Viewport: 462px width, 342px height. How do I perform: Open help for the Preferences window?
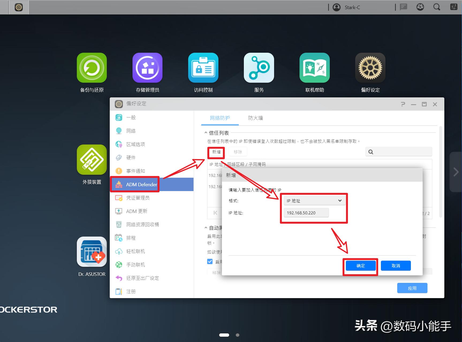pyautogui.click(x=403, y=104)
